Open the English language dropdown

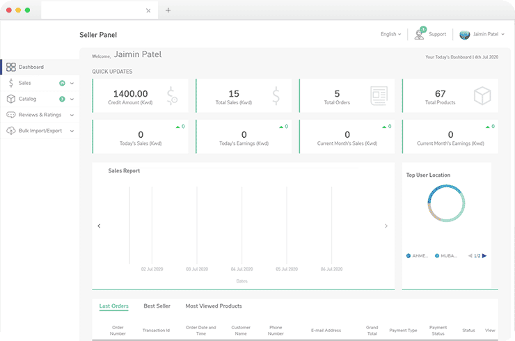390,34
